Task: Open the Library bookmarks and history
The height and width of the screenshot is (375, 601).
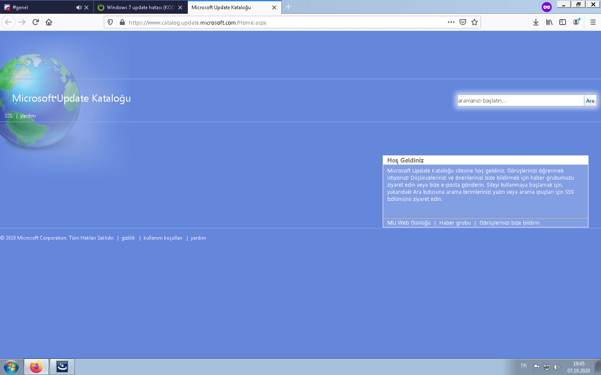Action: pyautogui.click(x=549, y=22)
